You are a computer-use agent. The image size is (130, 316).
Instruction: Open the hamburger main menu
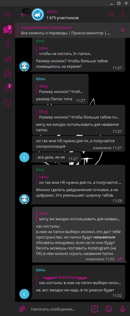pos(8,15)
